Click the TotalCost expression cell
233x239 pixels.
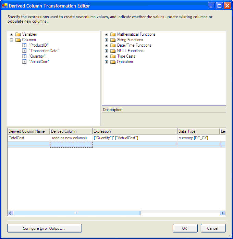pos(135,138)
